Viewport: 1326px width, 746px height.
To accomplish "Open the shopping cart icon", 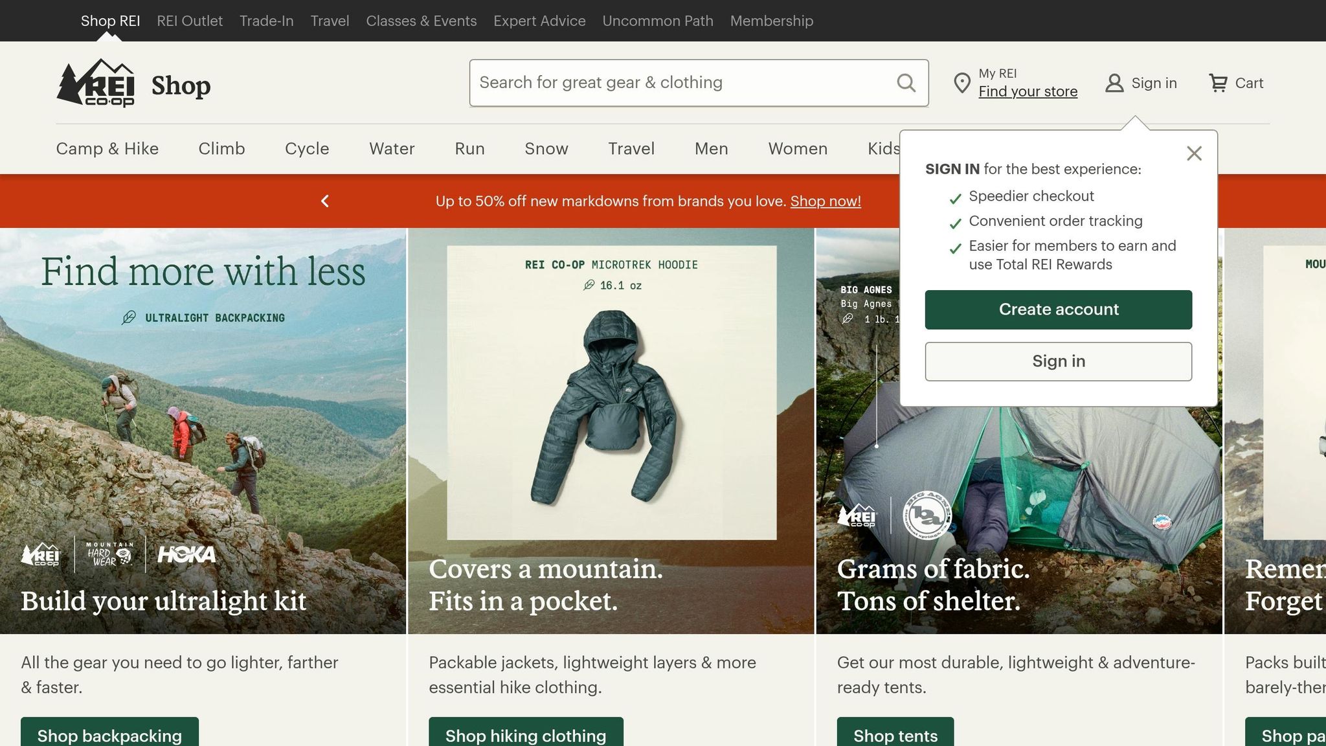I will point(1218,83).
